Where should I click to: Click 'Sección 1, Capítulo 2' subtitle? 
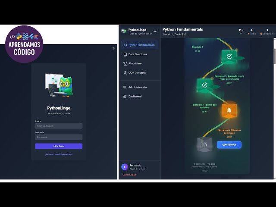click(174, 34)
